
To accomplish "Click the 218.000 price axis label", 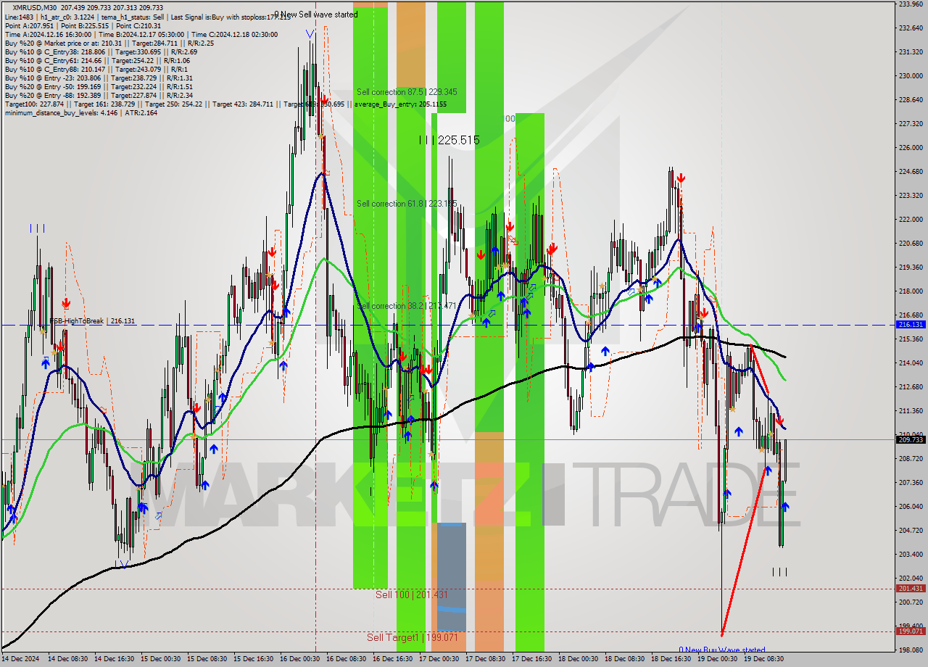I will coord(911,291).
